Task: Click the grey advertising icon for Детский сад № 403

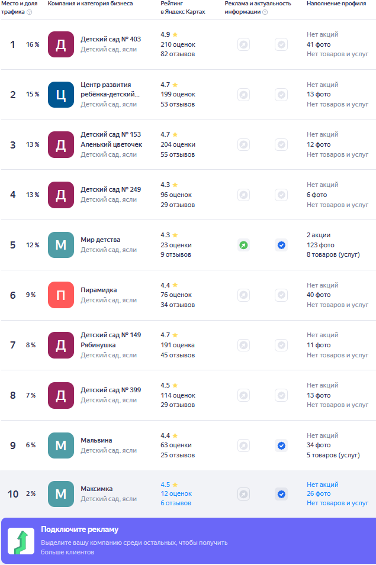Action: coord(243,44)
